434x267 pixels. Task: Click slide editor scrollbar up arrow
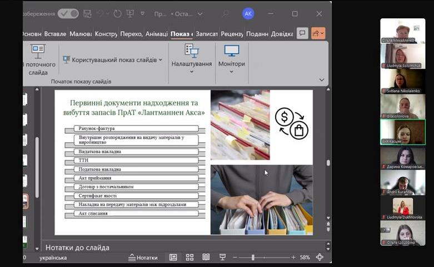tap(328, 89)
